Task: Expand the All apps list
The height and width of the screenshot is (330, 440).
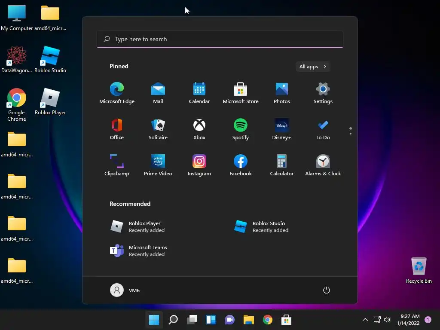Action: pos(313,67)
